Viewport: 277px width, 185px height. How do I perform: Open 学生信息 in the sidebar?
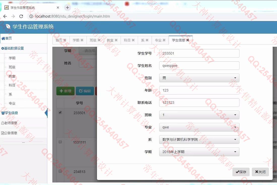(x=24, y=113)
